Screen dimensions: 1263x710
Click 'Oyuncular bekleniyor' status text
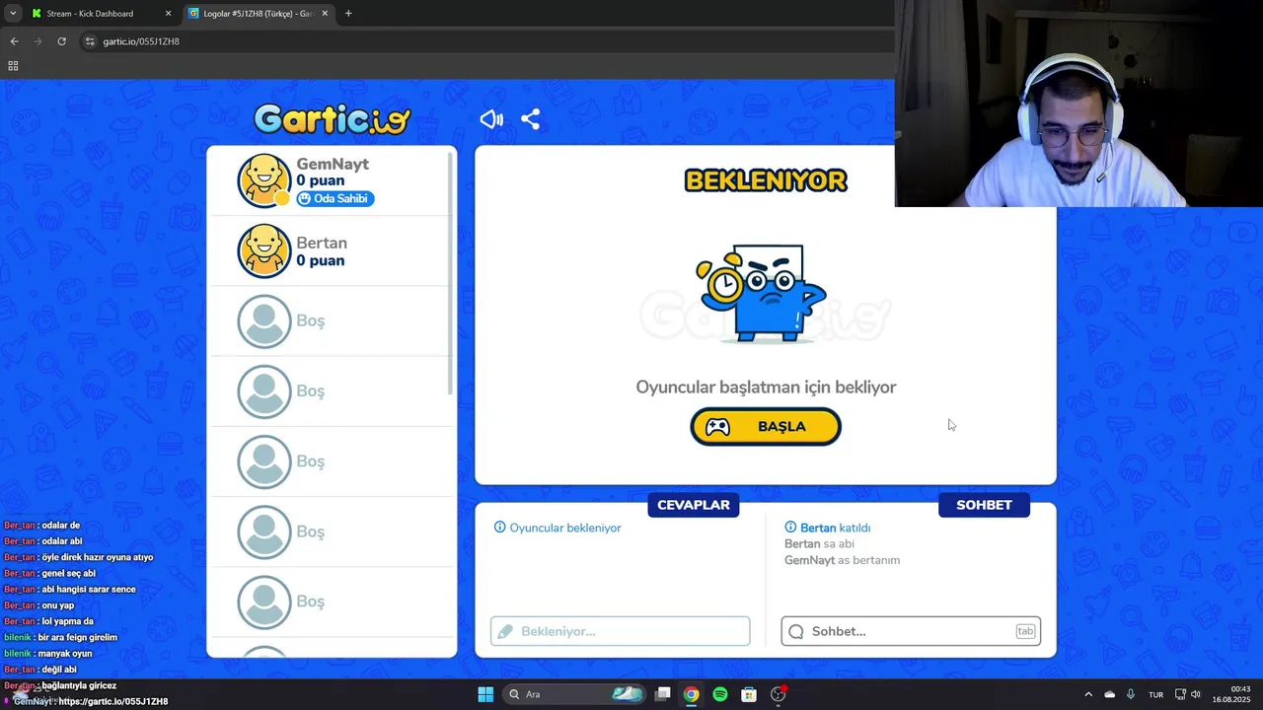565,528
